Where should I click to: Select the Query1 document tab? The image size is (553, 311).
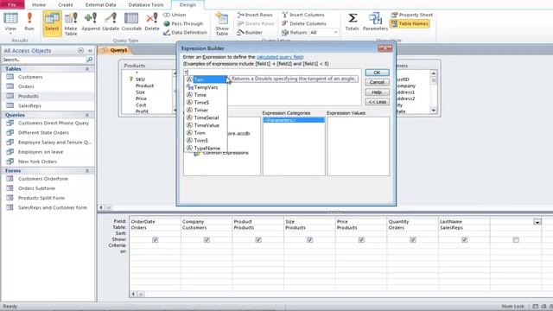115,50
